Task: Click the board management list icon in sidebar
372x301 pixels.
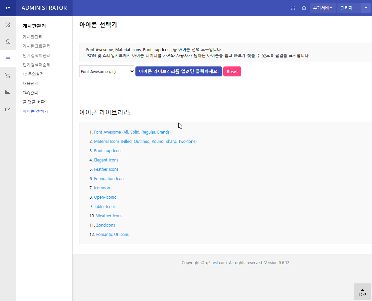Action: (8, 58)
